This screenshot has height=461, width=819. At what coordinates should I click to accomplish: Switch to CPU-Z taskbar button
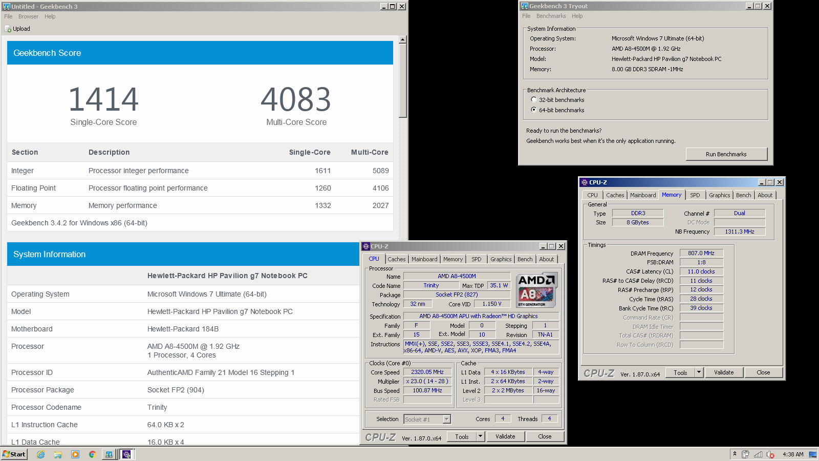(126, 454)
